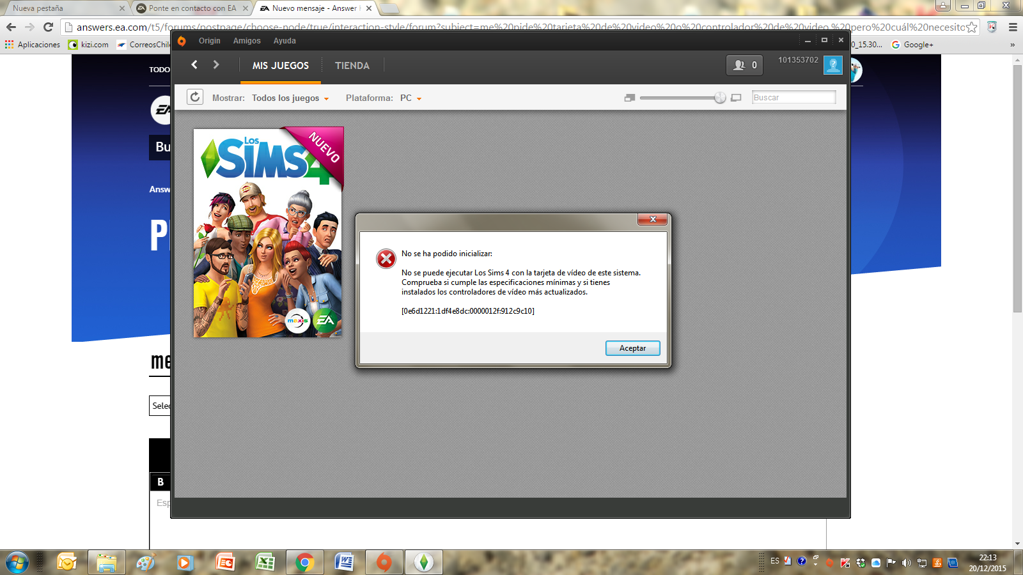
Task: Go forward with Origin's right arrow
Action: pos(216,65)
